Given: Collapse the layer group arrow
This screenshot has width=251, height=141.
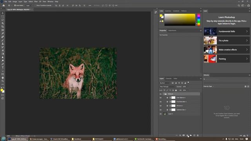Looking at the screenshot, I should [163, 94].
